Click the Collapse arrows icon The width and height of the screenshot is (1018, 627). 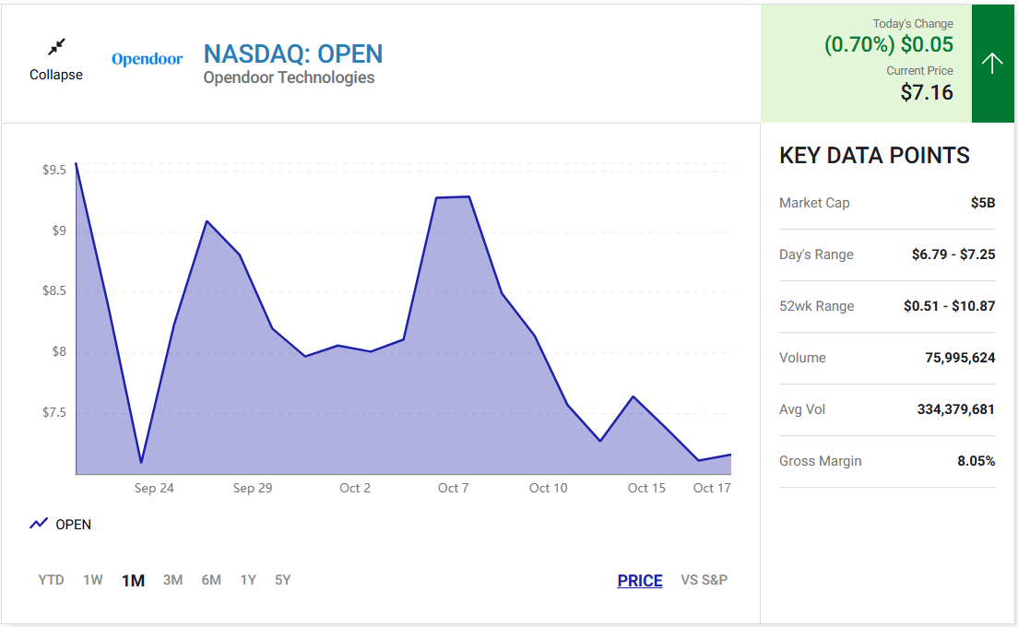click(x=56, y=47)
